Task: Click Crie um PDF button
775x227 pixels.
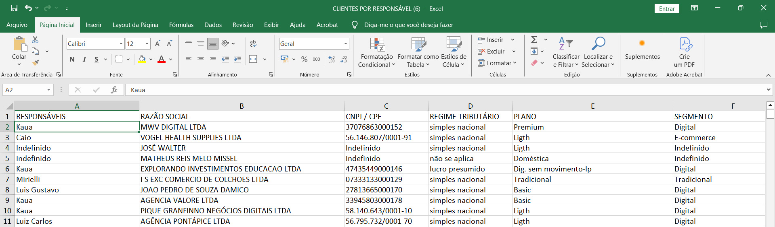Action: point(685,52)
